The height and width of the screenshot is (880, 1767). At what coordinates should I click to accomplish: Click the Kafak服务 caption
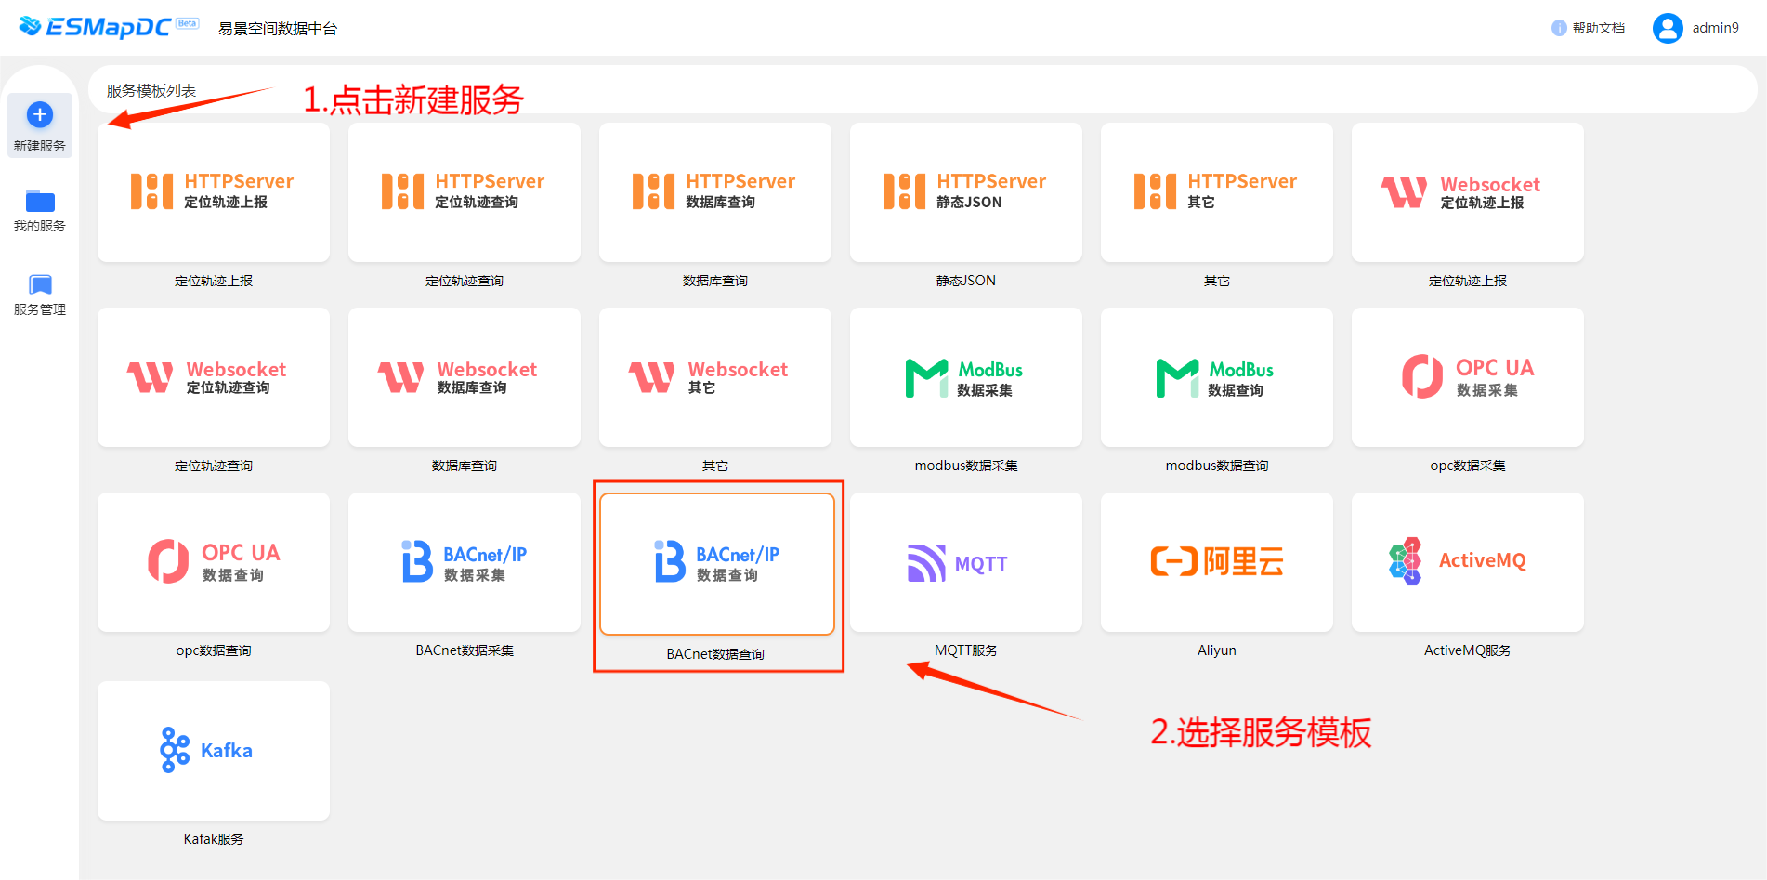point(214,839)
